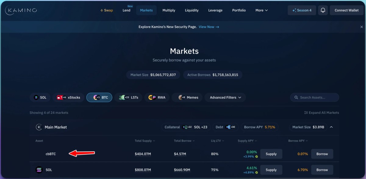366x179 pixels.
Task: Click the SOL token icon in asset row
Action: tap(39, 170)
